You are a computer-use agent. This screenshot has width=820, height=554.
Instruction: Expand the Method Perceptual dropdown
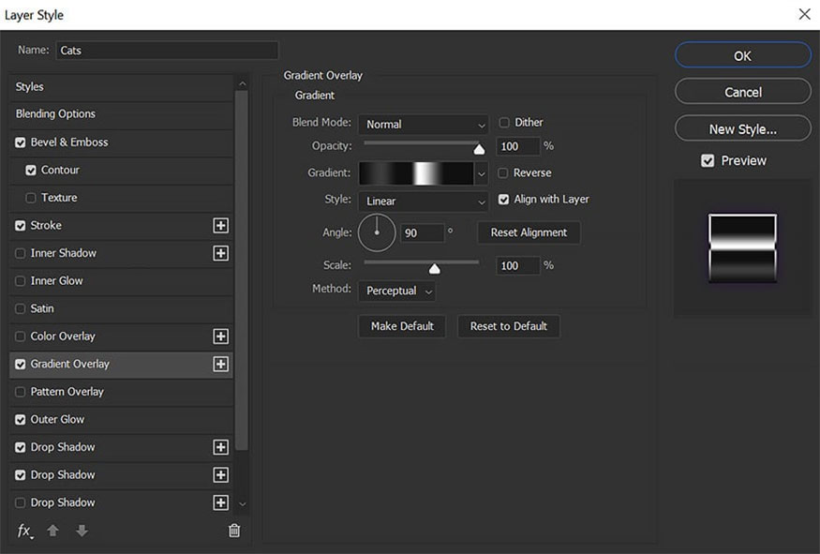[397, 292]
